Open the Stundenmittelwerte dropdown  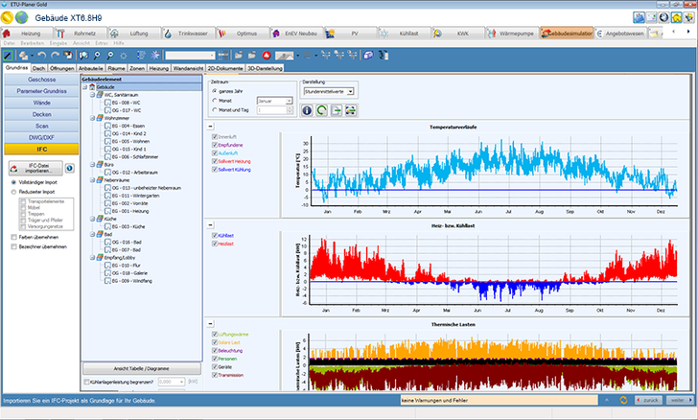pyautogui.click(x=328, y=92)
